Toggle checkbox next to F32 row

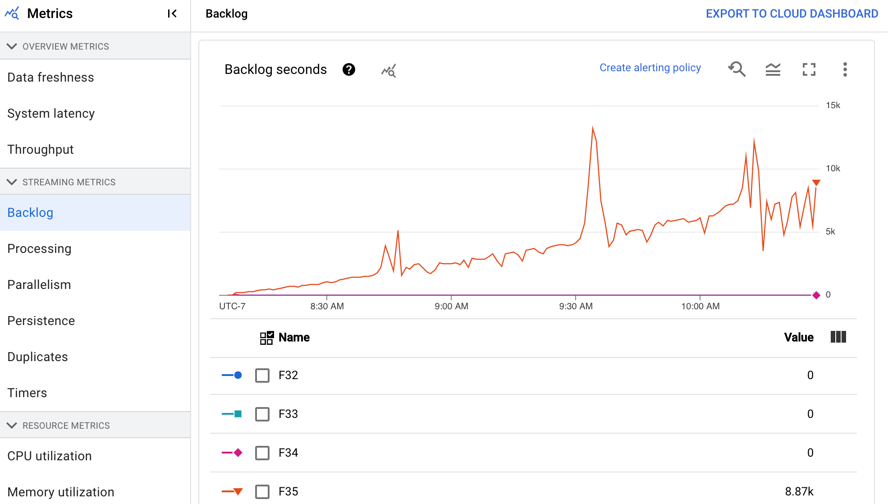261,375
